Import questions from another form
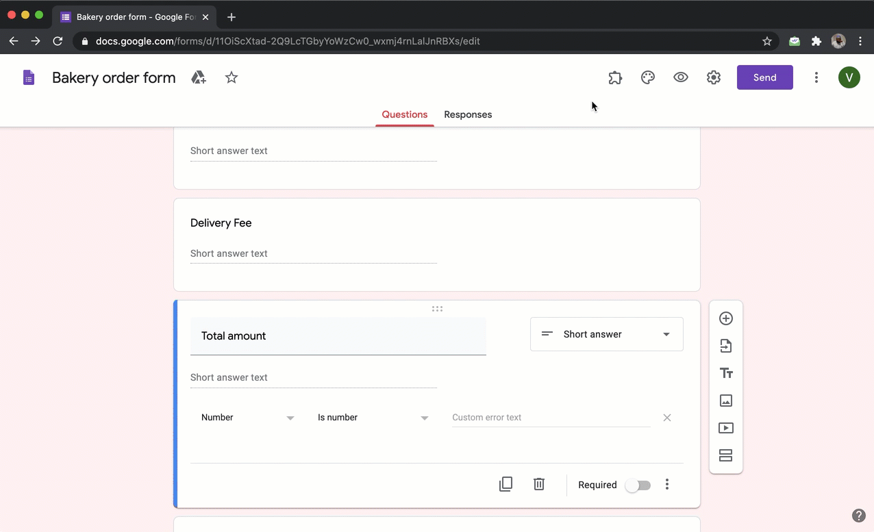This screenshot has width=874, height=532. (x=725, y=346)
